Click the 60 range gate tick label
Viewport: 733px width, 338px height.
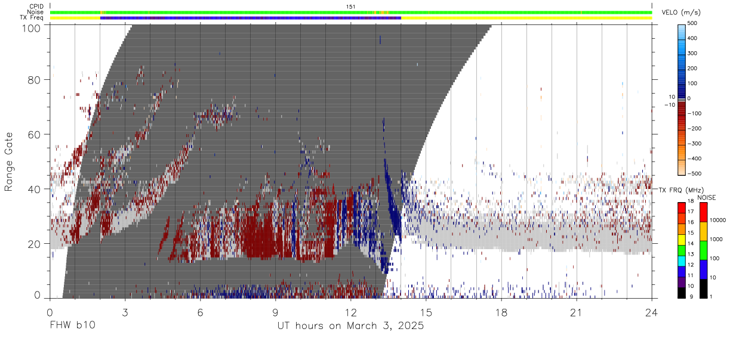click(x=35, y=134)
